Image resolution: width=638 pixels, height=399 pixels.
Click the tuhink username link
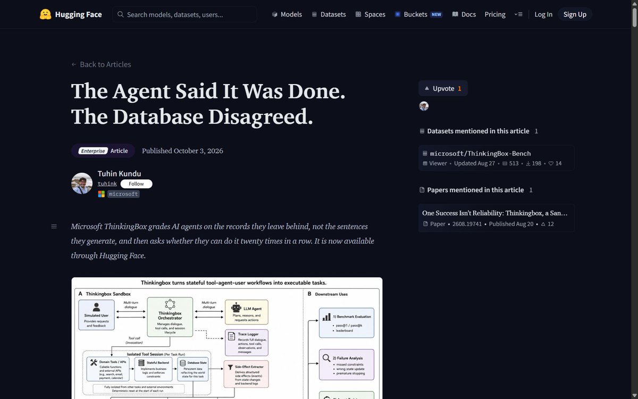click(107, 184)
